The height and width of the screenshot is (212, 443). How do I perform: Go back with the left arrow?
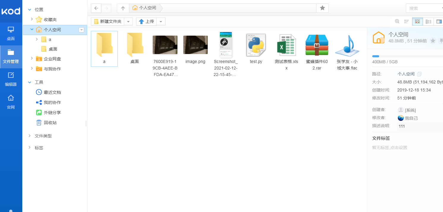(96, 8)
